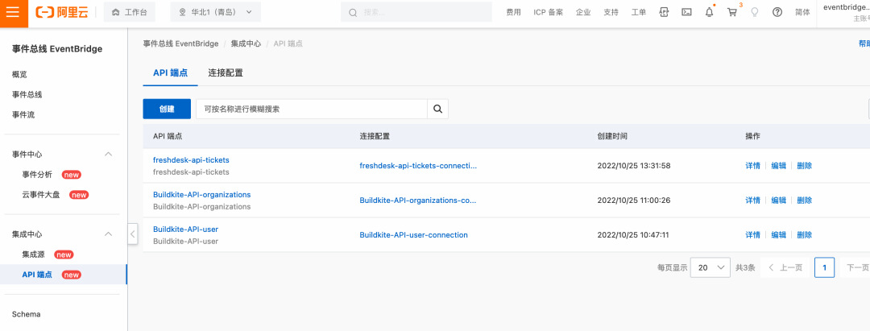Viewport: 870px width, 331px height.
Task: Open Buildkite-API-organizations endpoint link
Action: click(202, 195)
